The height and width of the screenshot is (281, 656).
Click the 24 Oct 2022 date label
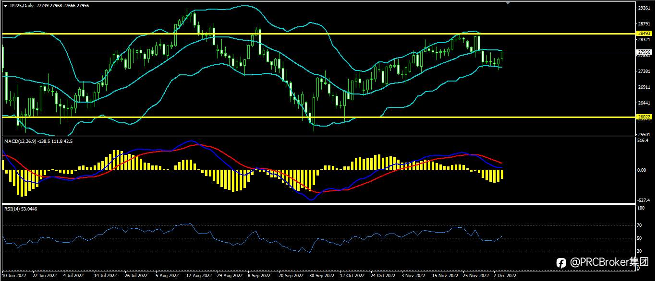(x=383, y=276)
